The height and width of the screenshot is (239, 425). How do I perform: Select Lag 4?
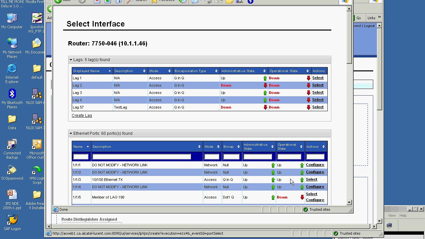pyautogui.click(x=318, y=100)
